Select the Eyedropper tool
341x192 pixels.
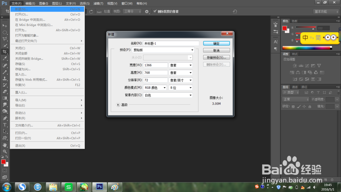4,58
